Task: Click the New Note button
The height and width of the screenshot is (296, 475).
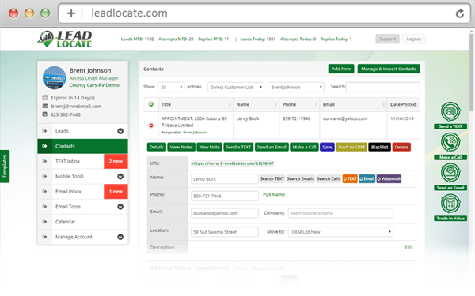Action: [x=209, y=147]
